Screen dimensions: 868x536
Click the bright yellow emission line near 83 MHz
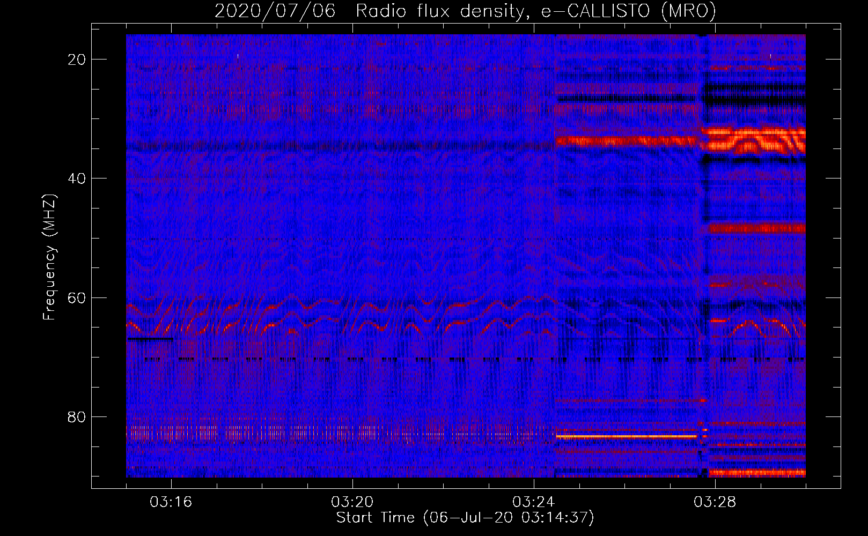627,436
